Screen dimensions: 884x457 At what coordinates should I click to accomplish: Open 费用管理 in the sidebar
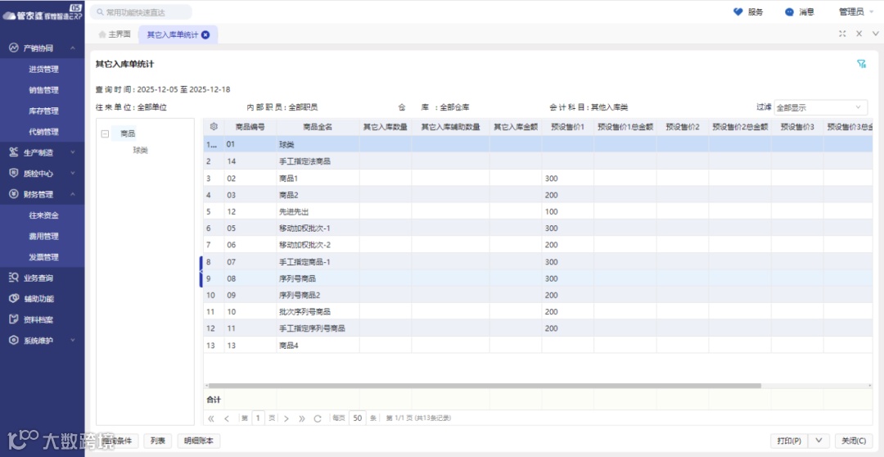43,236
